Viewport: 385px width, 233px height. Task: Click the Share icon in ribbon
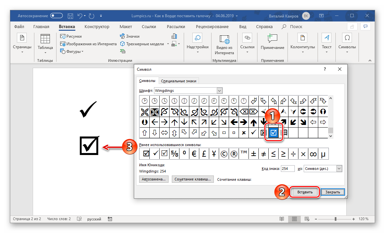(x=352, y=26)
